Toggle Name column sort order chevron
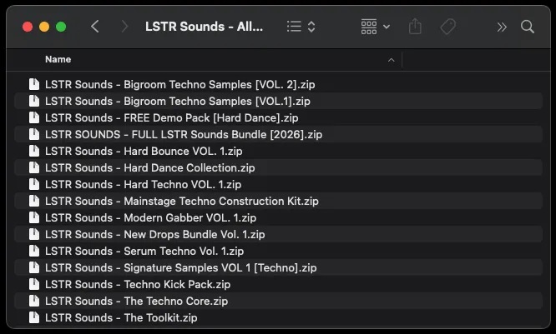This screenshot has width=556, height=334. point(392,60)
